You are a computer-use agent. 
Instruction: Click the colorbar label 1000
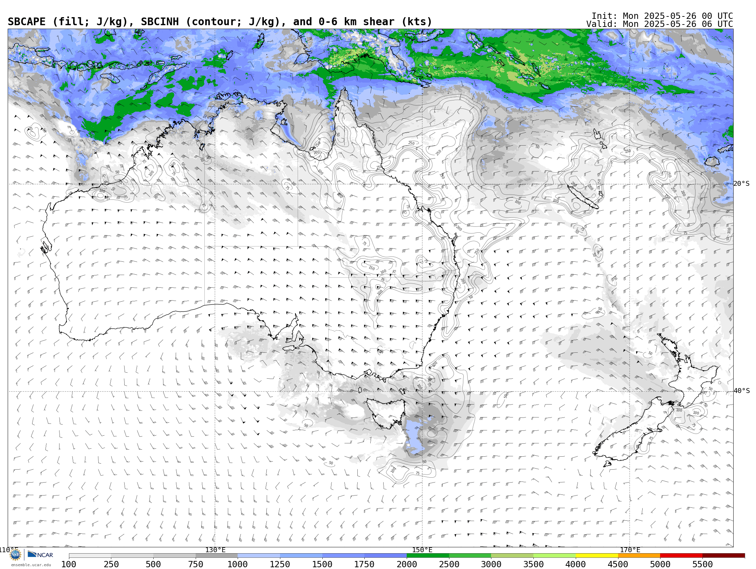[x=238, y=564]
